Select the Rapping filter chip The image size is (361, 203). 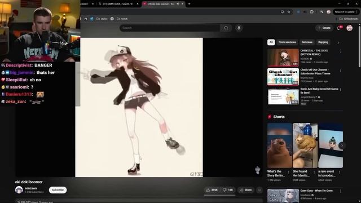tap(323, 42)
